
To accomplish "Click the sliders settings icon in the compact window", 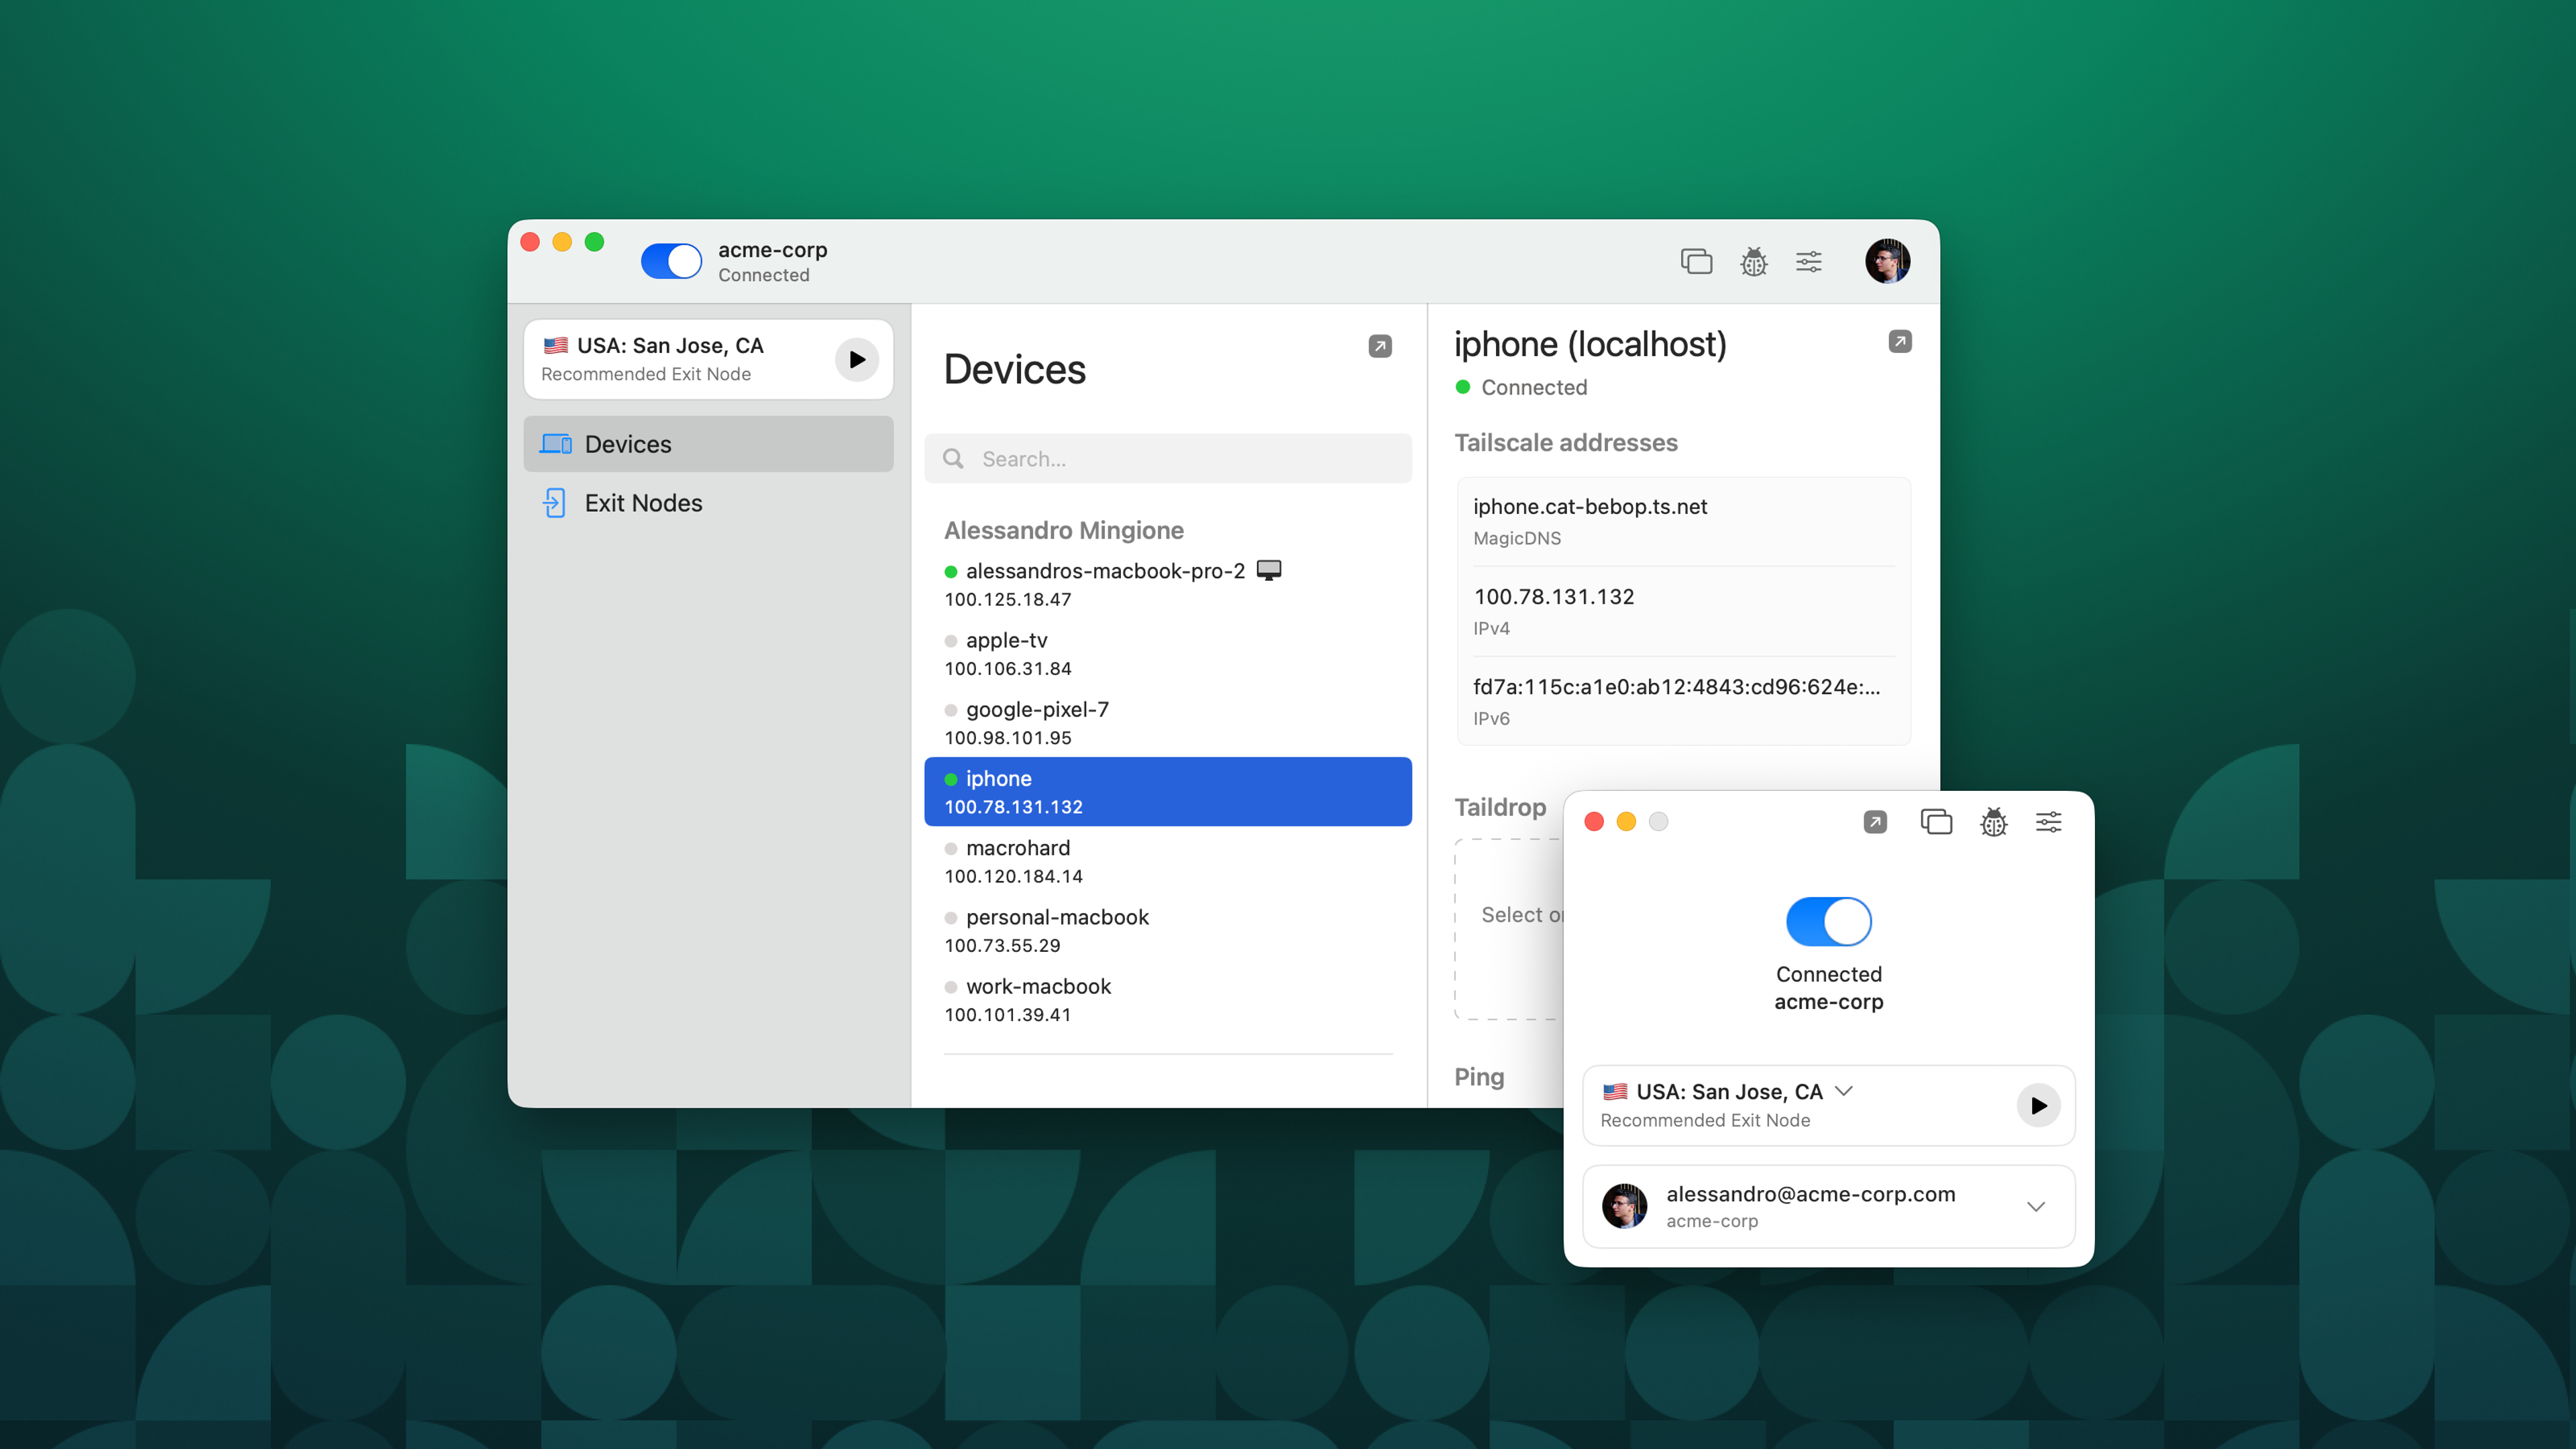I will point(2048,821).
